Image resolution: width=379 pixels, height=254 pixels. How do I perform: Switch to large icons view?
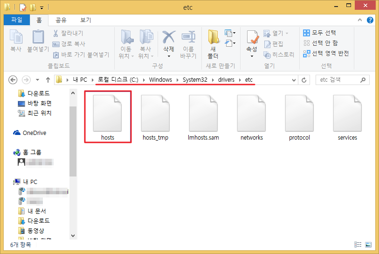[368, 245]
